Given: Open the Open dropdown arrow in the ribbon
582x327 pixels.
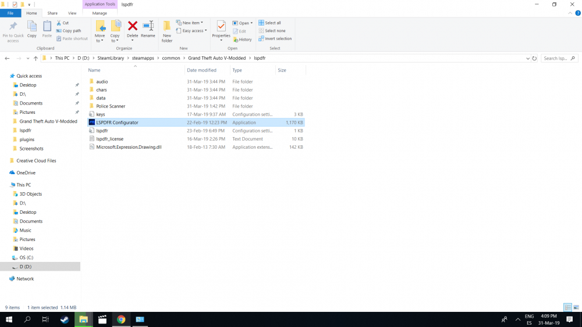Looking at the screenshot, I should coord(251,23).
